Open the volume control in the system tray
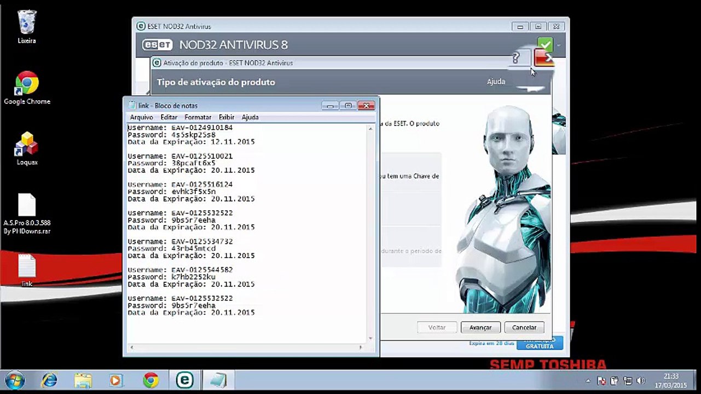Screen dimensions: 701x394 641,381
